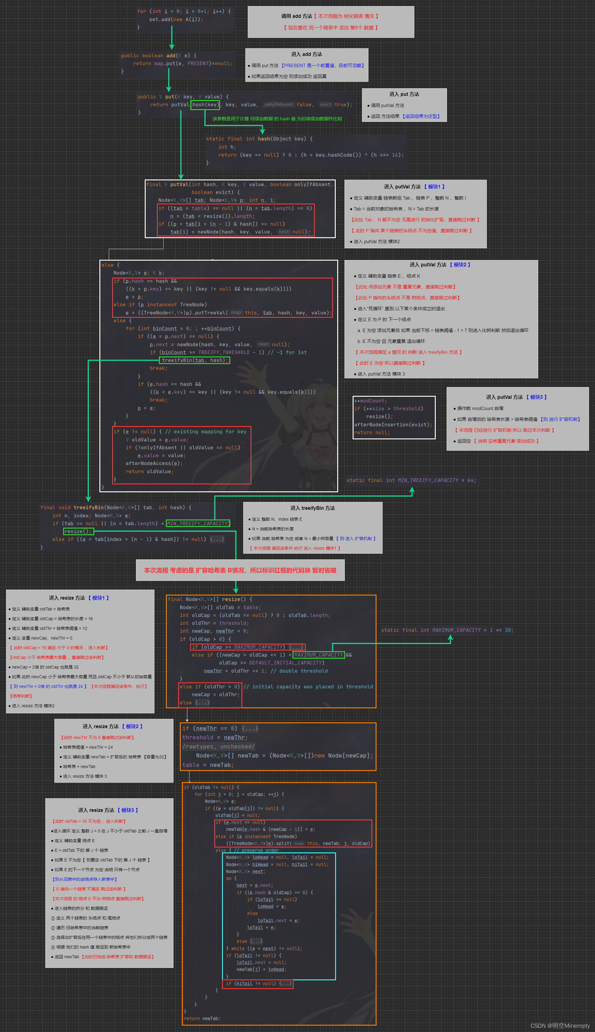Screen dimensions: 595x1032
Task: Select the 'final V putVal(int hash, K key' signature
Action: pyautogui.click(x=240, y=184)
